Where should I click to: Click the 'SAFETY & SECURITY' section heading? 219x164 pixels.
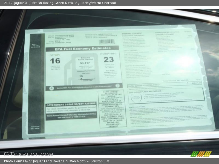click(x=131, y=51)
